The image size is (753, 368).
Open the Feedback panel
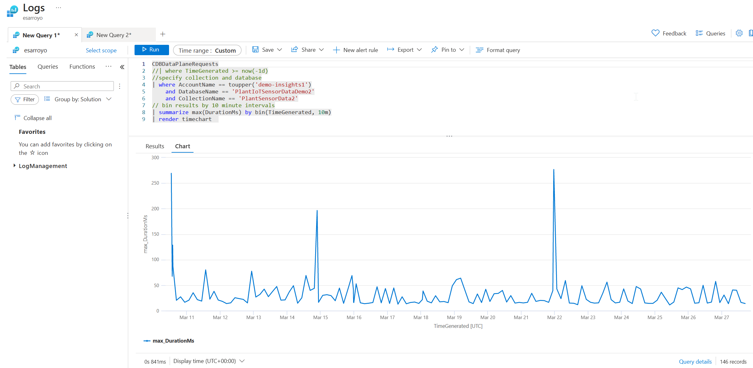(x=669, y=33)
